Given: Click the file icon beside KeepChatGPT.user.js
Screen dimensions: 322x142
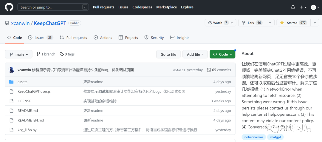Looking at the screenshot, I should point(12,92).
